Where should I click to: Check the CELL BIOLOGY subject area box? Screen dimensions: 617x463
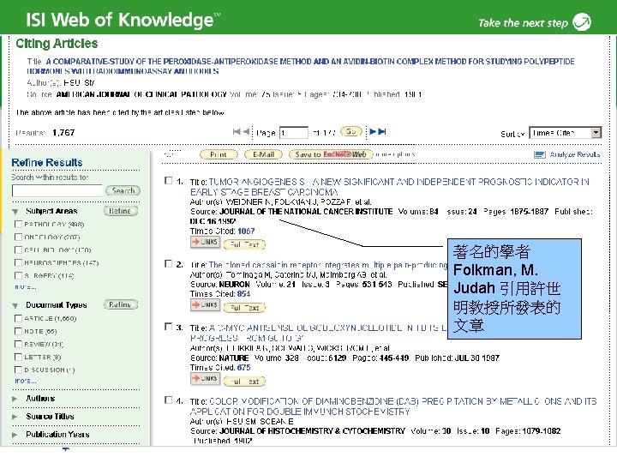(x=18, y=250)
